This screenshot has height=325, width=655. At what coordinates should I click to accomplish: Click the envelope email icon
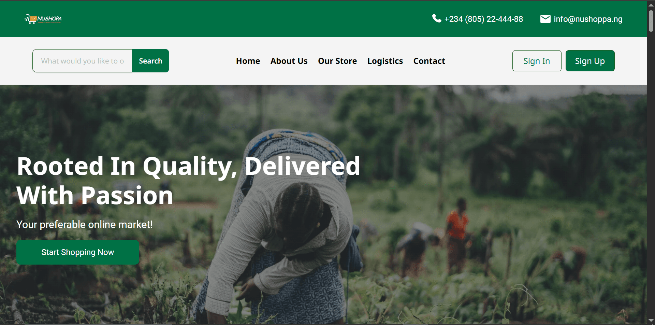tap(545, 19)
